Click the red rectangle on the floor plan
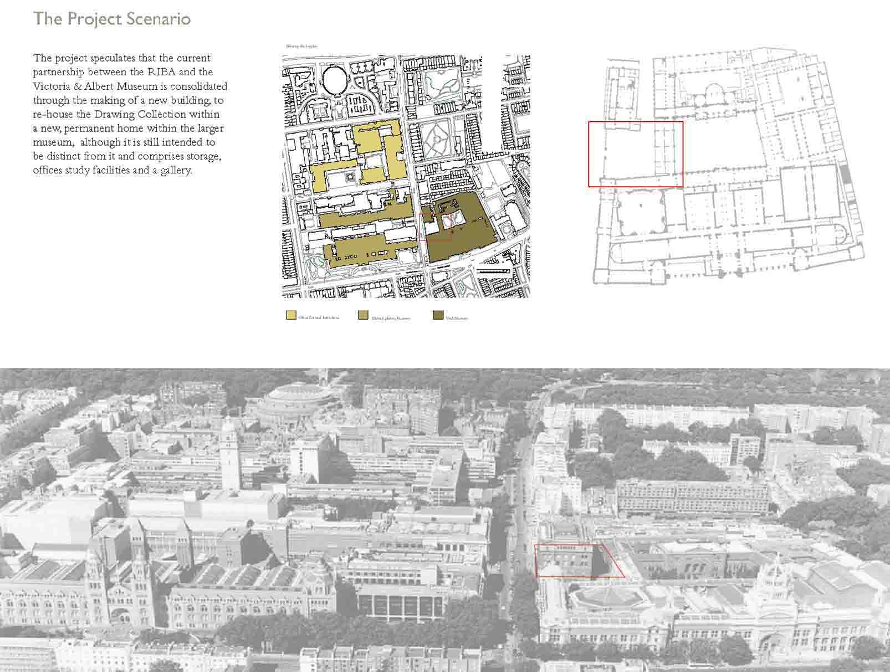890x672 pixels. click(x=635, y=154)
